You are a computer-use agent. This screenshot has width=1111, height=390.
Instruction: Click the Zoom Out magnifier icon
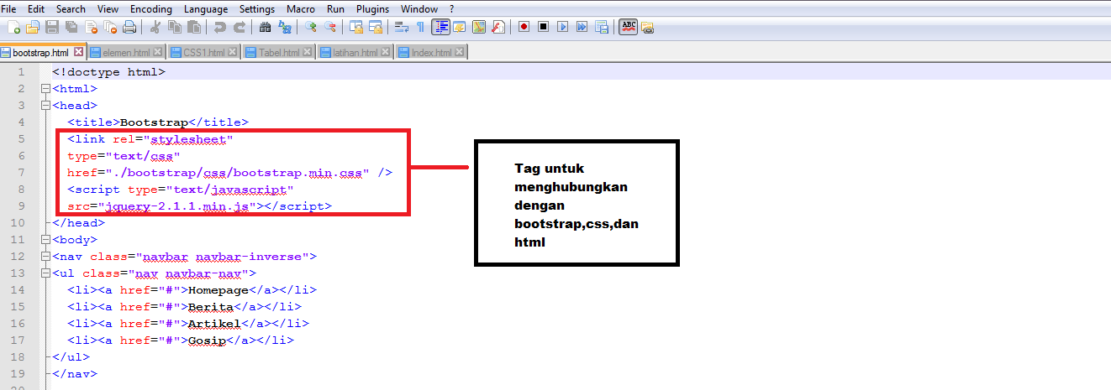(330, 27)
